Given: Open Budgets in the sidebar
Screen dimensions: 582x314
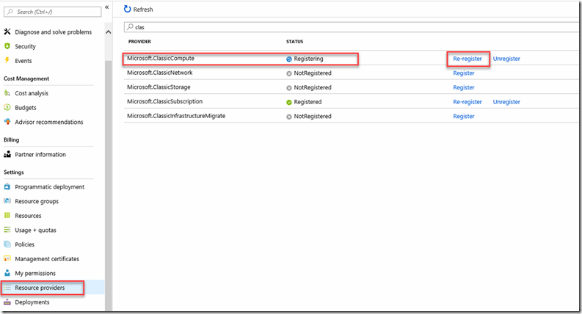Looking at the screenshot, I should click(26, 108).
